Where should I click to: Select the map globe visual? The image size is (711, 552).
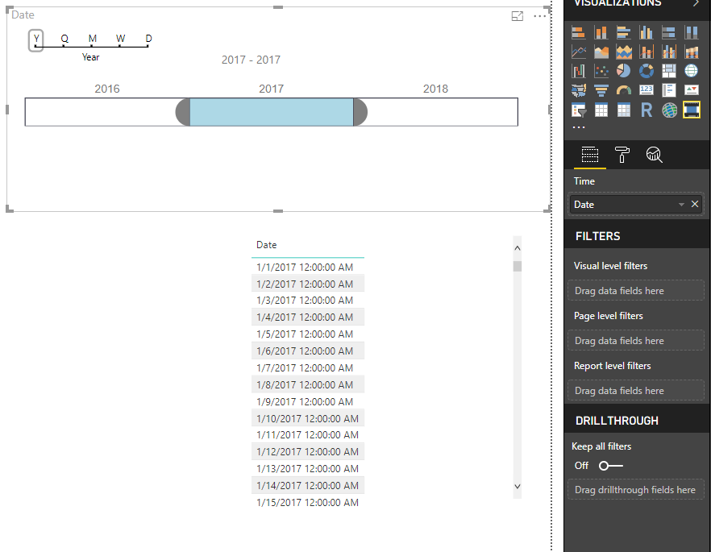692,71
